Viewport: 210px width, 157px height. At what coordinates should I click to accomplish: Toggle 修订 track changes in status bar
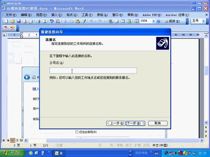[128, 145]
